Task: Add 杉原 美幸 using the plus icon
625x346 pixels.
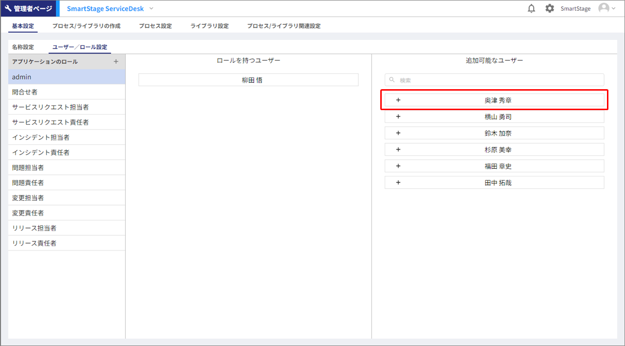Action: click(398, 150)
